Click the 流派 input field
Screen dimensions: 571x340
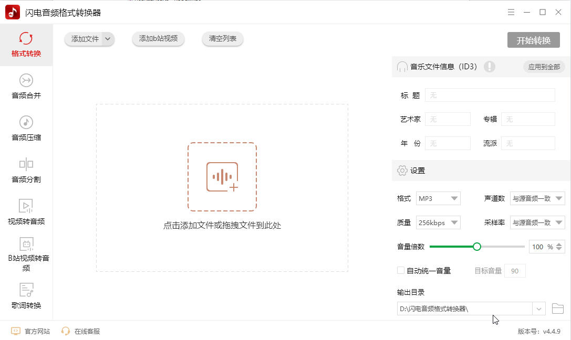pos(528,143)
